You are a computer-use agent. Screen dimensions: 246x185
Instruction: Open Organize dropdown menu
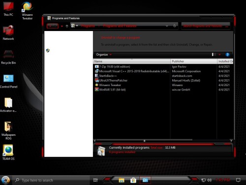pyautogui.click(x=104, y=55)
